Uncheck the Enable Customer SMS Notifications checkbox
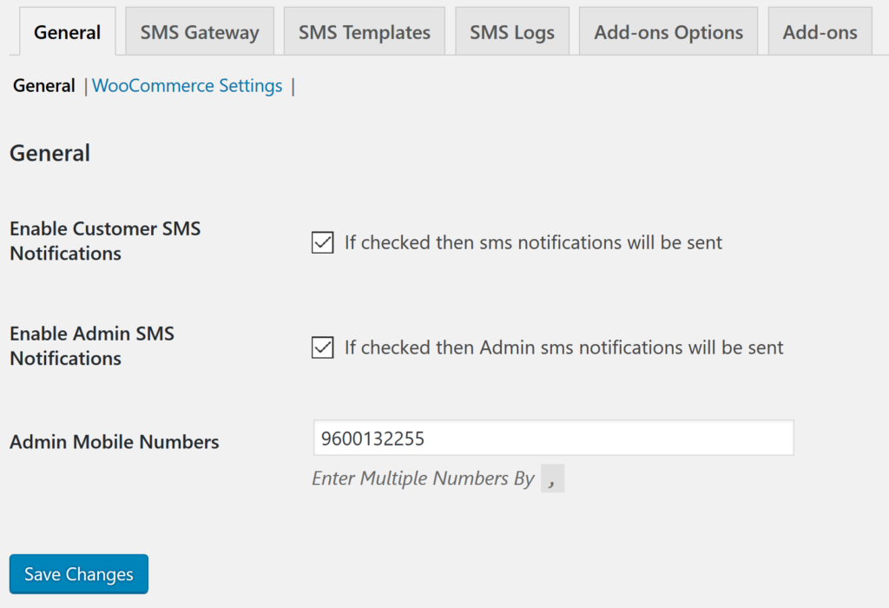The image size is (889, 608). pos(323,242)
